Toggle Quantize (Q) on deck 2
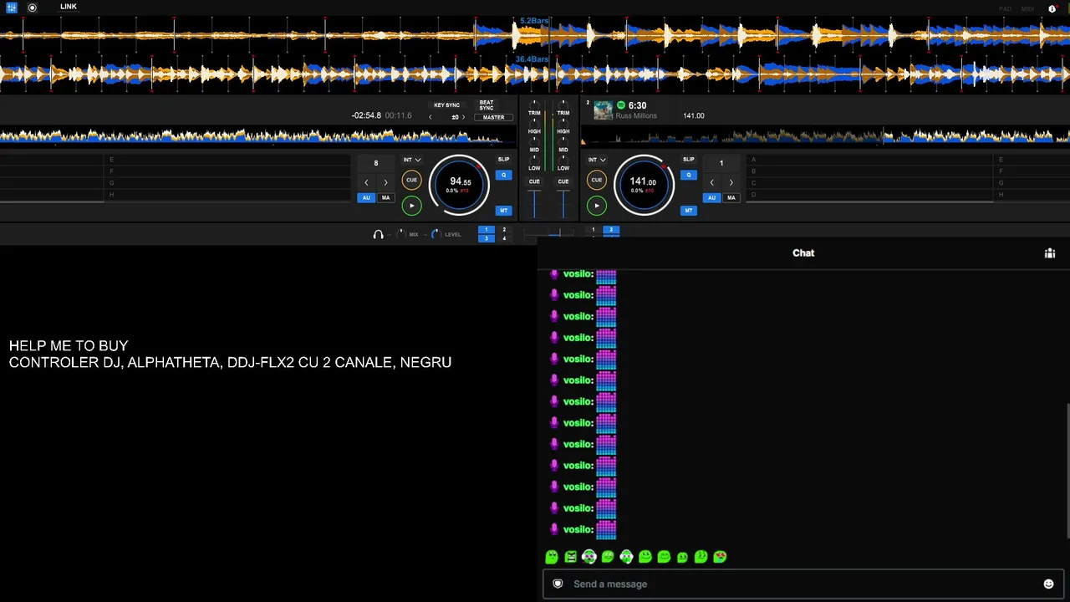The width and height of the screenshot is (1070, 602). 688,176
